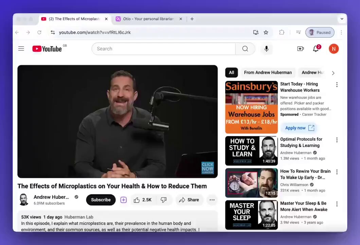Focus the YouTube search field

(x=163, y=49)
